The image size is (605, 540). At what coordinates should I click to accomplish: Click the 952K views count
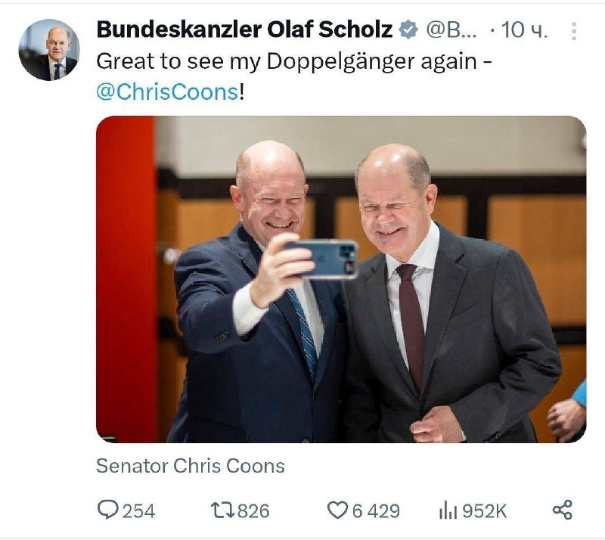point(484,511)
